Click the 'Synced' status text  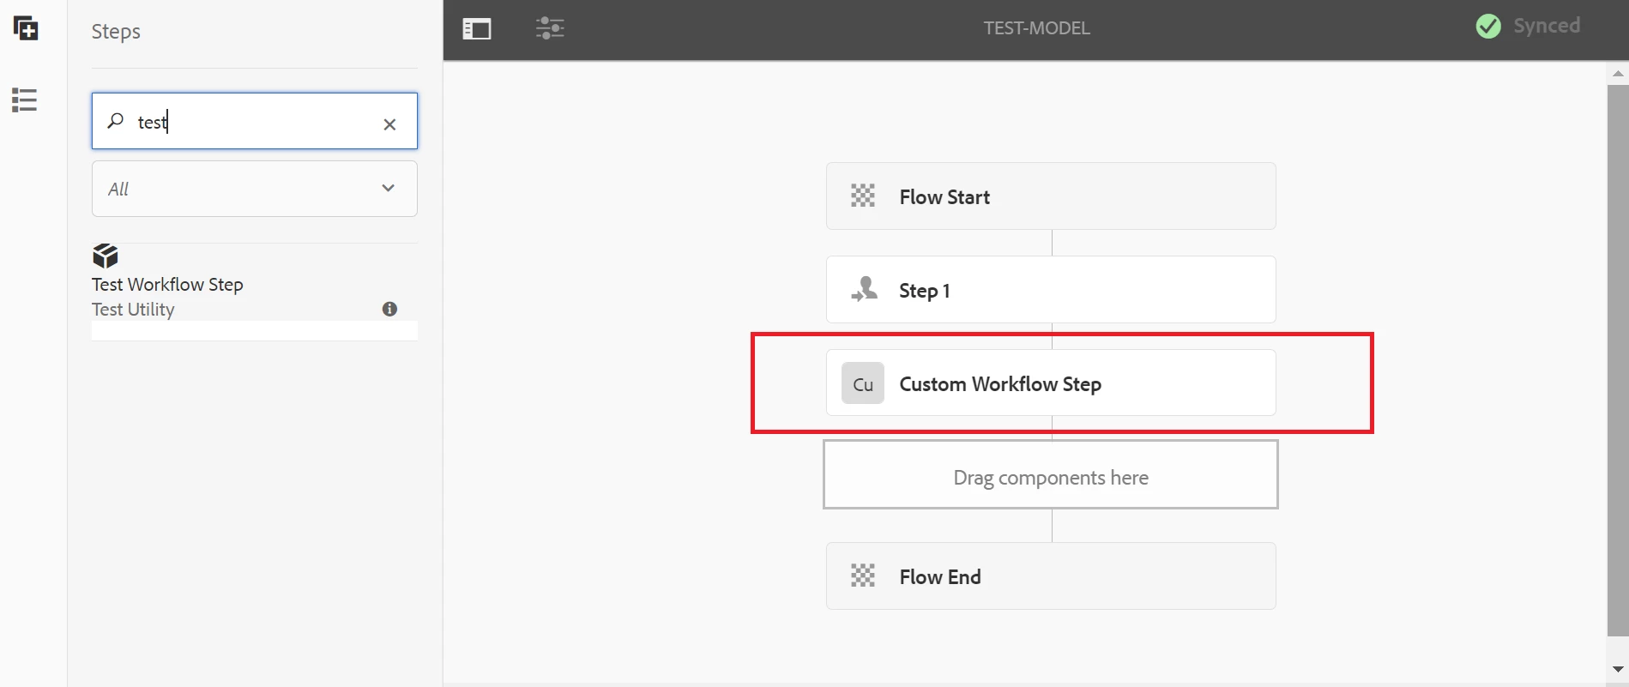1547,26
